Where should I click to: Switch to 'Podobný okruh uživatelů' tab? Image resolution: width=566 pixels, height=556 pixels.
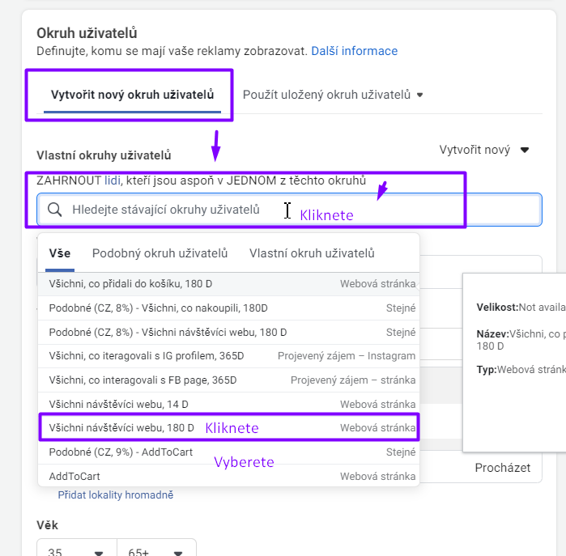(160, 253)
